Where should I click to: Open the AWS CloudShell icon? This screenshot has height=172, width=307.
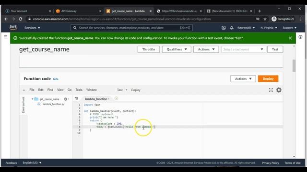point(224,28)
